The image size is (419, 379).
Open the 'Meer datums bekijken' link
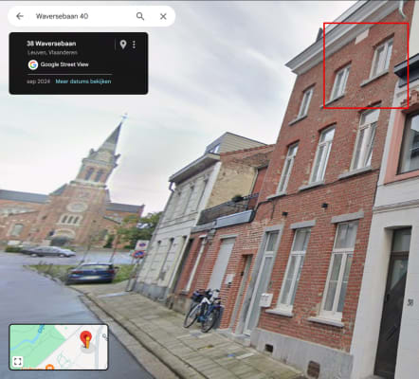83,81
